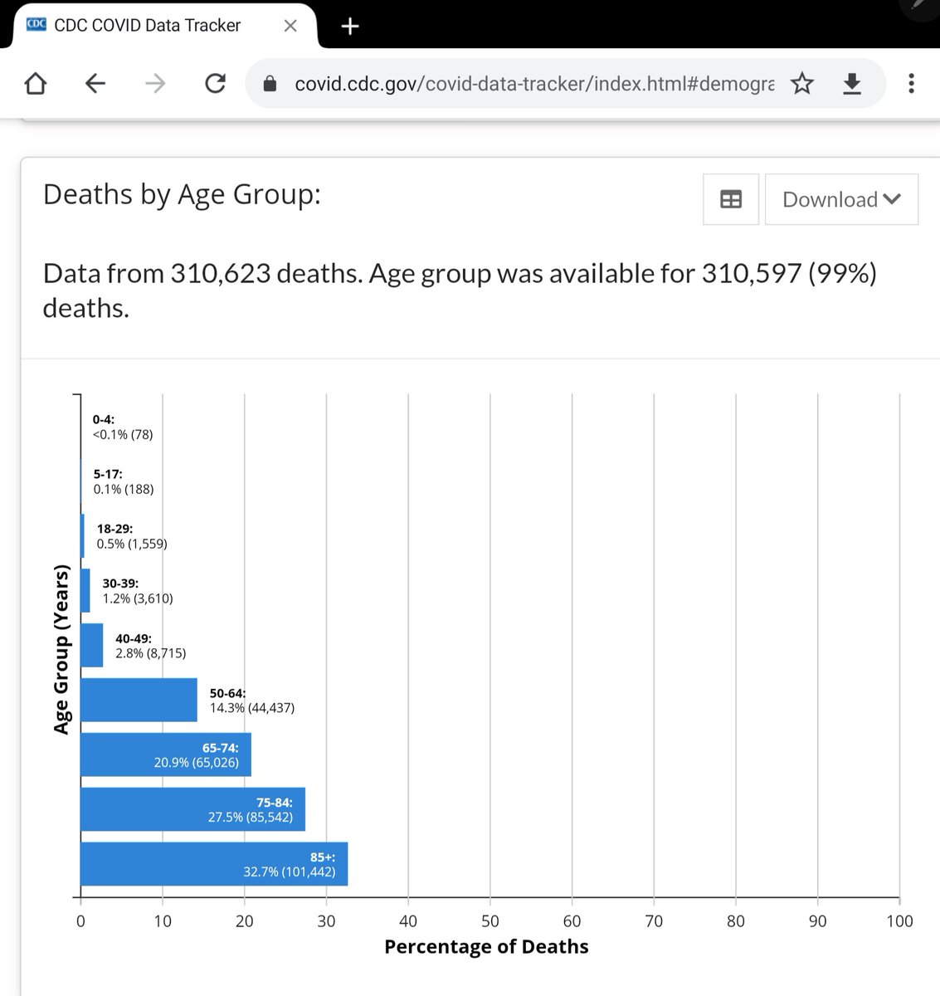The width and height of the screenshot is (940, 996).
Task: Bookmark this page with the star icon
Action: [802, 83]
